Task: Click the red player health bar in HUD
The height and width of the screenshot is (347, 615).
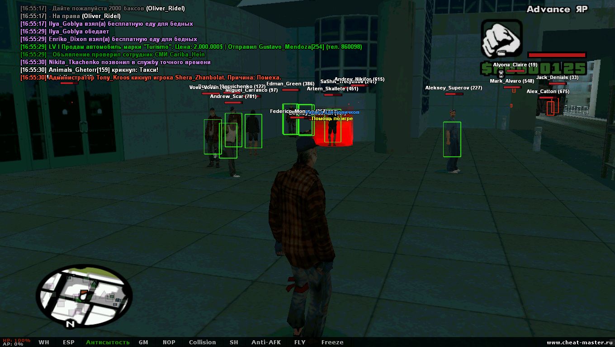Action: [x=557, y=55]
